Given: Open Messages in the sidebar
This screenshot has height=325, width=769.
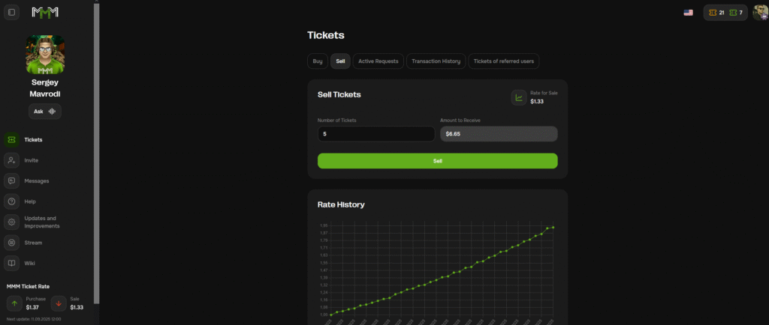Looking at the screenshot, I should point(36,180).
